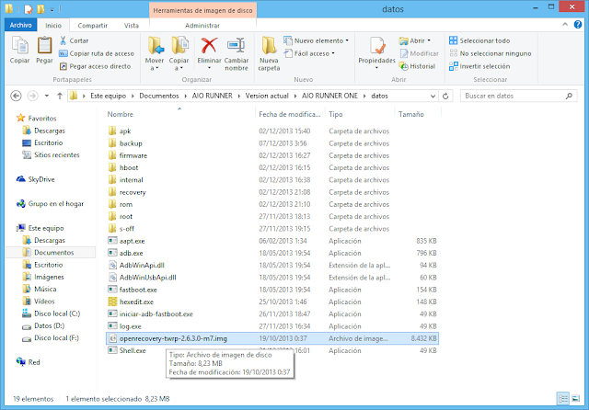Select fastboot.exe file

(133, 290)
